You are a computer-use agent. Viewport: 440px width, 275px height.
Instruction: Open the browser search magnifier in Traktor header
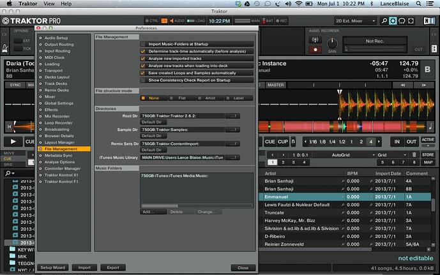pos(384,21)
